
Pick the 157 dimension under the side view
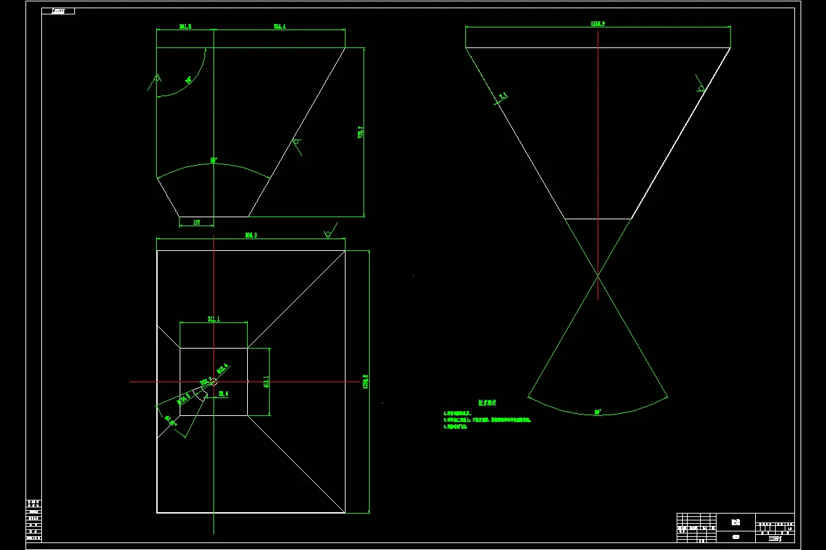[196, 222]
